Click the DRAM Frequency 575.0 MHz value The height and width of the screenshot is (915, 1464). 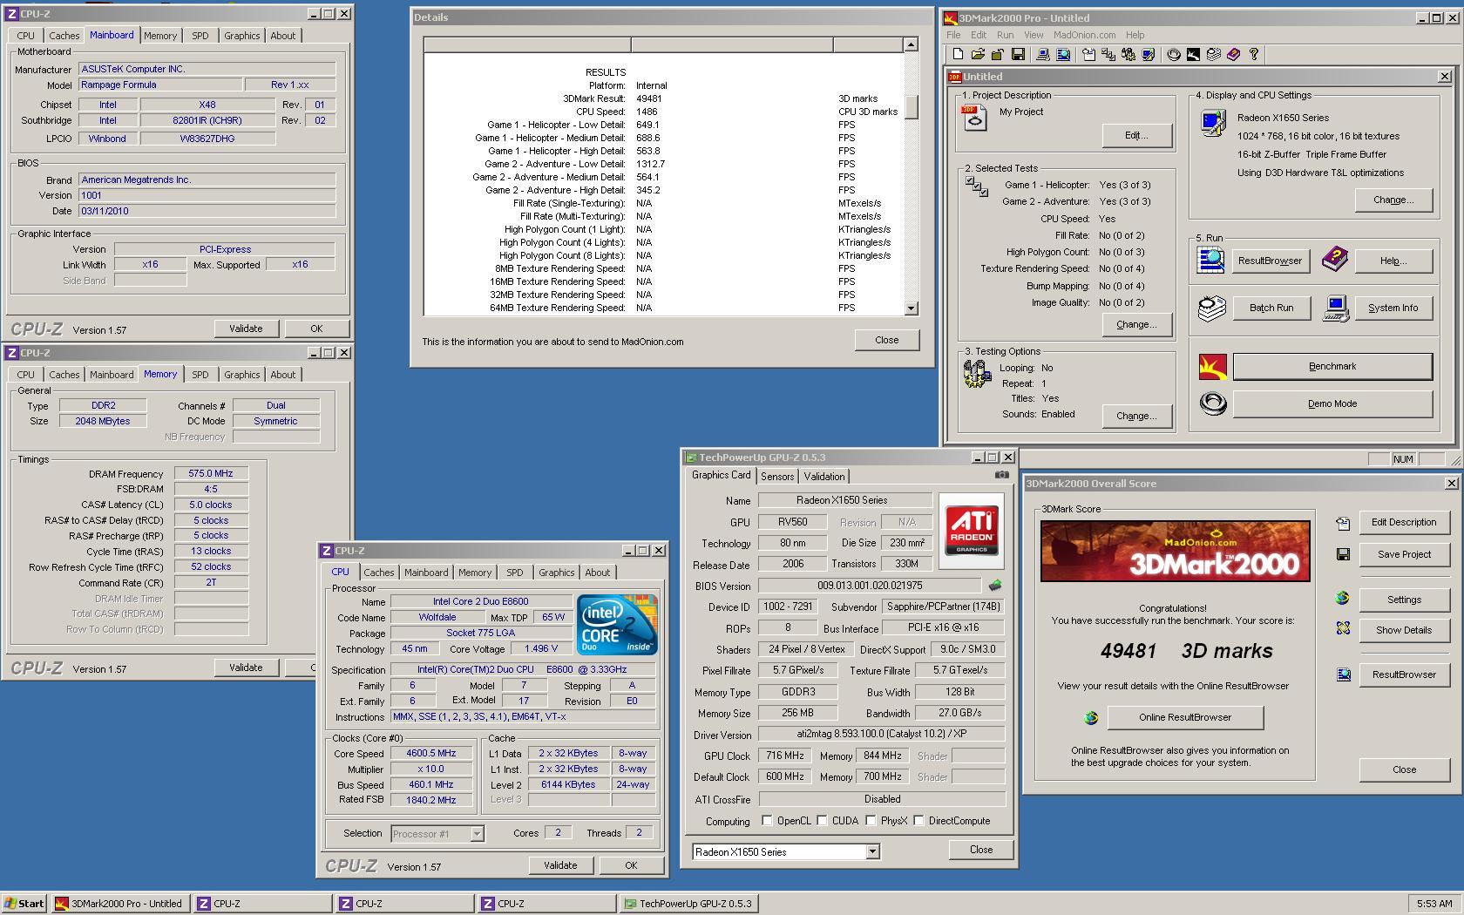(211, 473)
